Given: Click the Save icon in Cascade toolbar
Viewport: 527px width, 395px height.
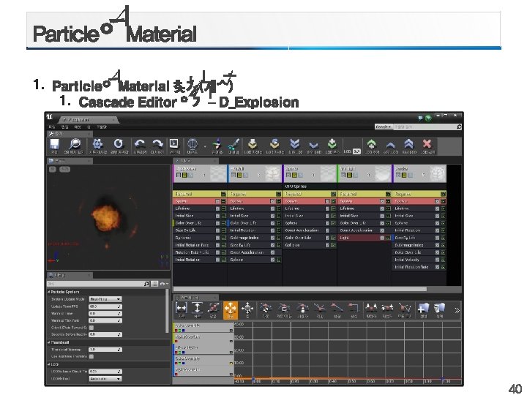Looking at the screenshot, I should (54, 144).
